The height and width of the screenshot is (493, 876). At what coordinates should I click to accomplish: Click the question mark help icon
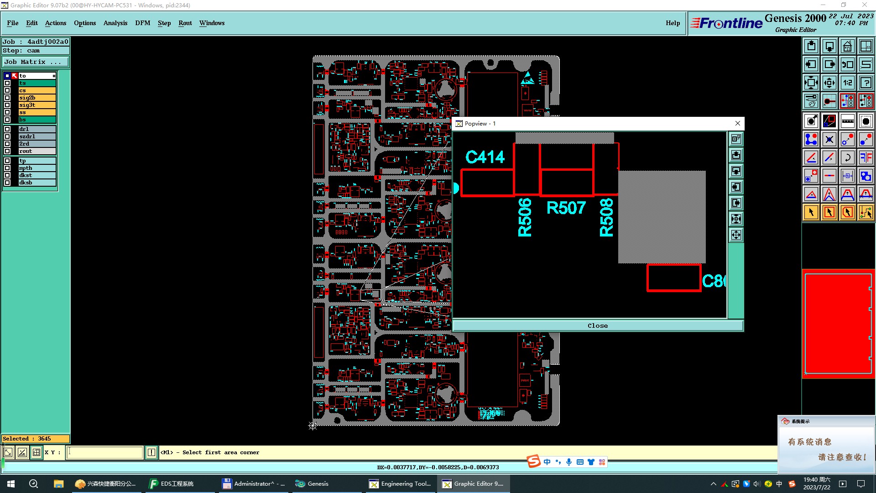point(866,83)
